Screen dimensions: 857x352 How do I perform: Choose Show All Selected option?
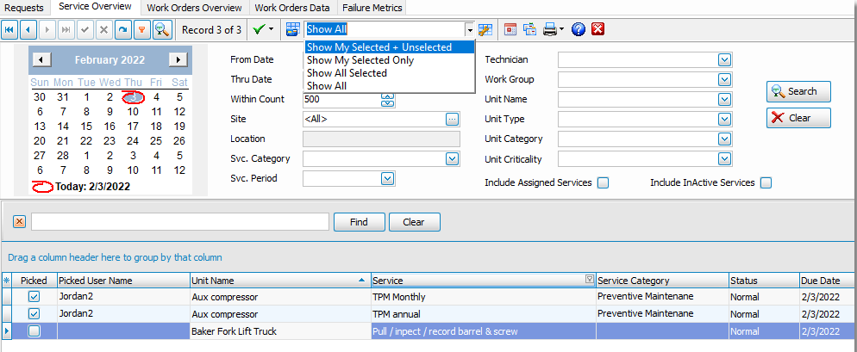point(390,73)
